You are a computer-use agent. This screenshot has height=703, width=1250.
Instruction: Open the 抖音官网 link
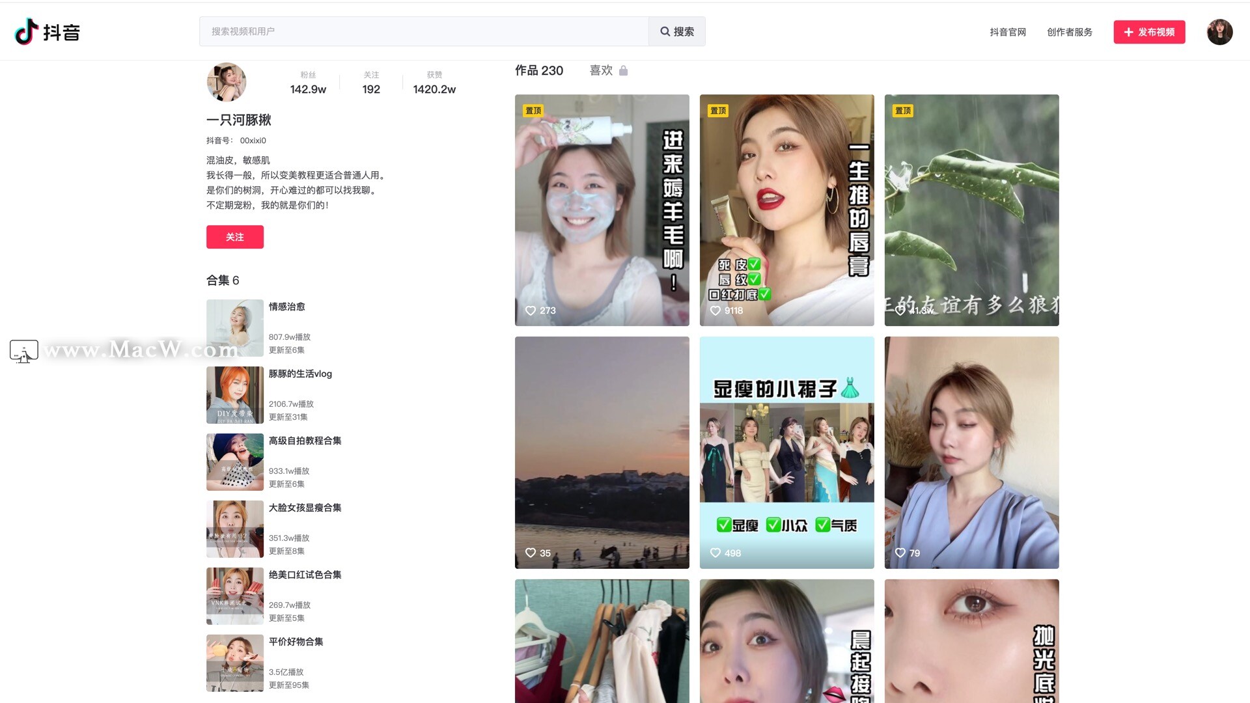tap(1007, 32)
